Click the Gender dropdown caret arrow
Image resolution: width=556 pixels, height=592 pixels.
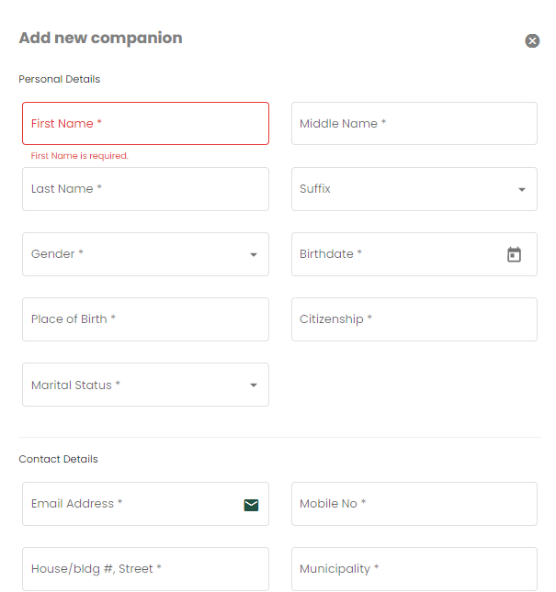click(254, 255)
